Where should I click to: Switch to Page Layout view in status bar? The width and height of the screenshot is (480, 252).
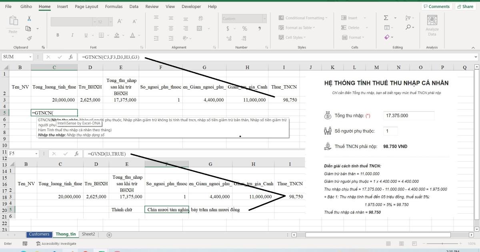tap(400, 244)
